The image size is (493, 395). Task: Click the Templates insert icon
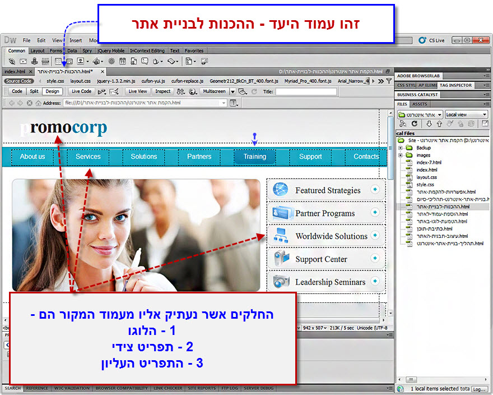189,61
